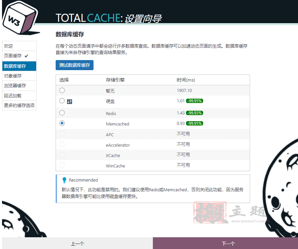Open the 浏览器缓存 step
The image size is (298, 249).
coord(19,86)
